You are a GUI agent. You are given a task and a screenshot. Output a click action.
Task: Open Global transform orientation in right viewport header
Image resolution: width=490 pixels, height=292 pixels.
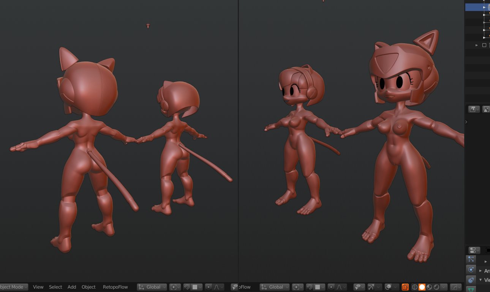coord(275,287)
